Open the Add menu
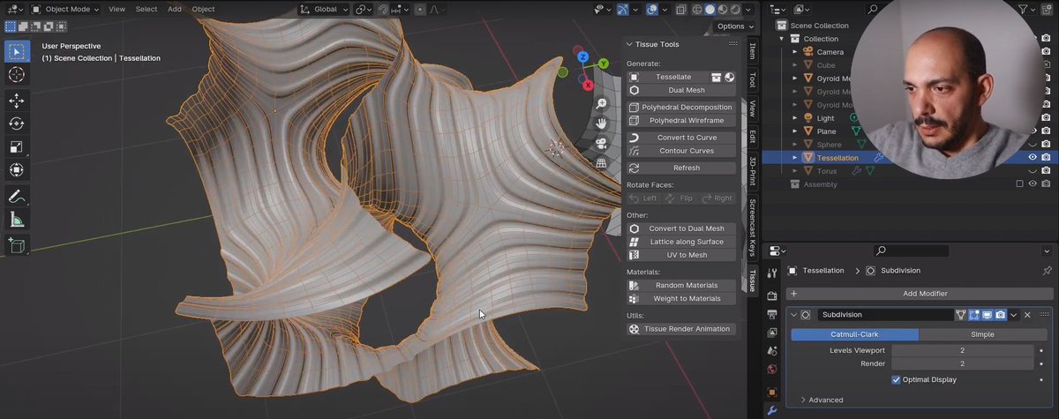Screen dimensions: 1059x419 [175, 9]
